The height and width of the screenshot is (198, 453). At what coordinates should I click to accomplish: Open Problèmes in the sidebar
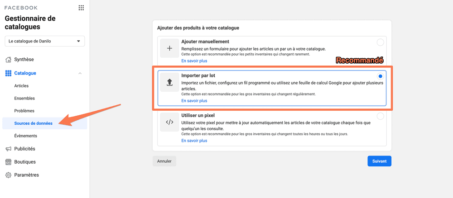(x=24, y=111)
